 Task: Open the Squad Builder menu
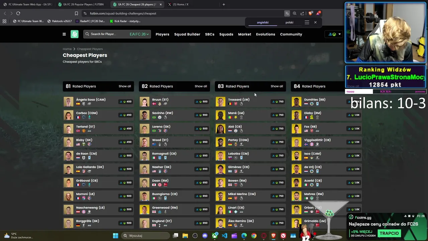[187, 34]
